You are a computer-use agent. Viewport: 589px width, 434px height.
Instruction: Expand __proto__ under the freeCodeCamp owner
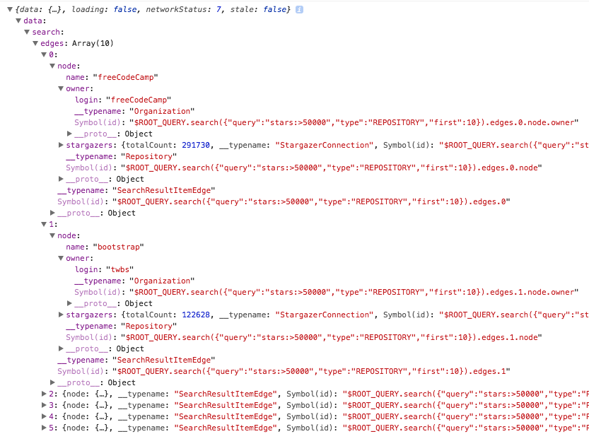69,134
